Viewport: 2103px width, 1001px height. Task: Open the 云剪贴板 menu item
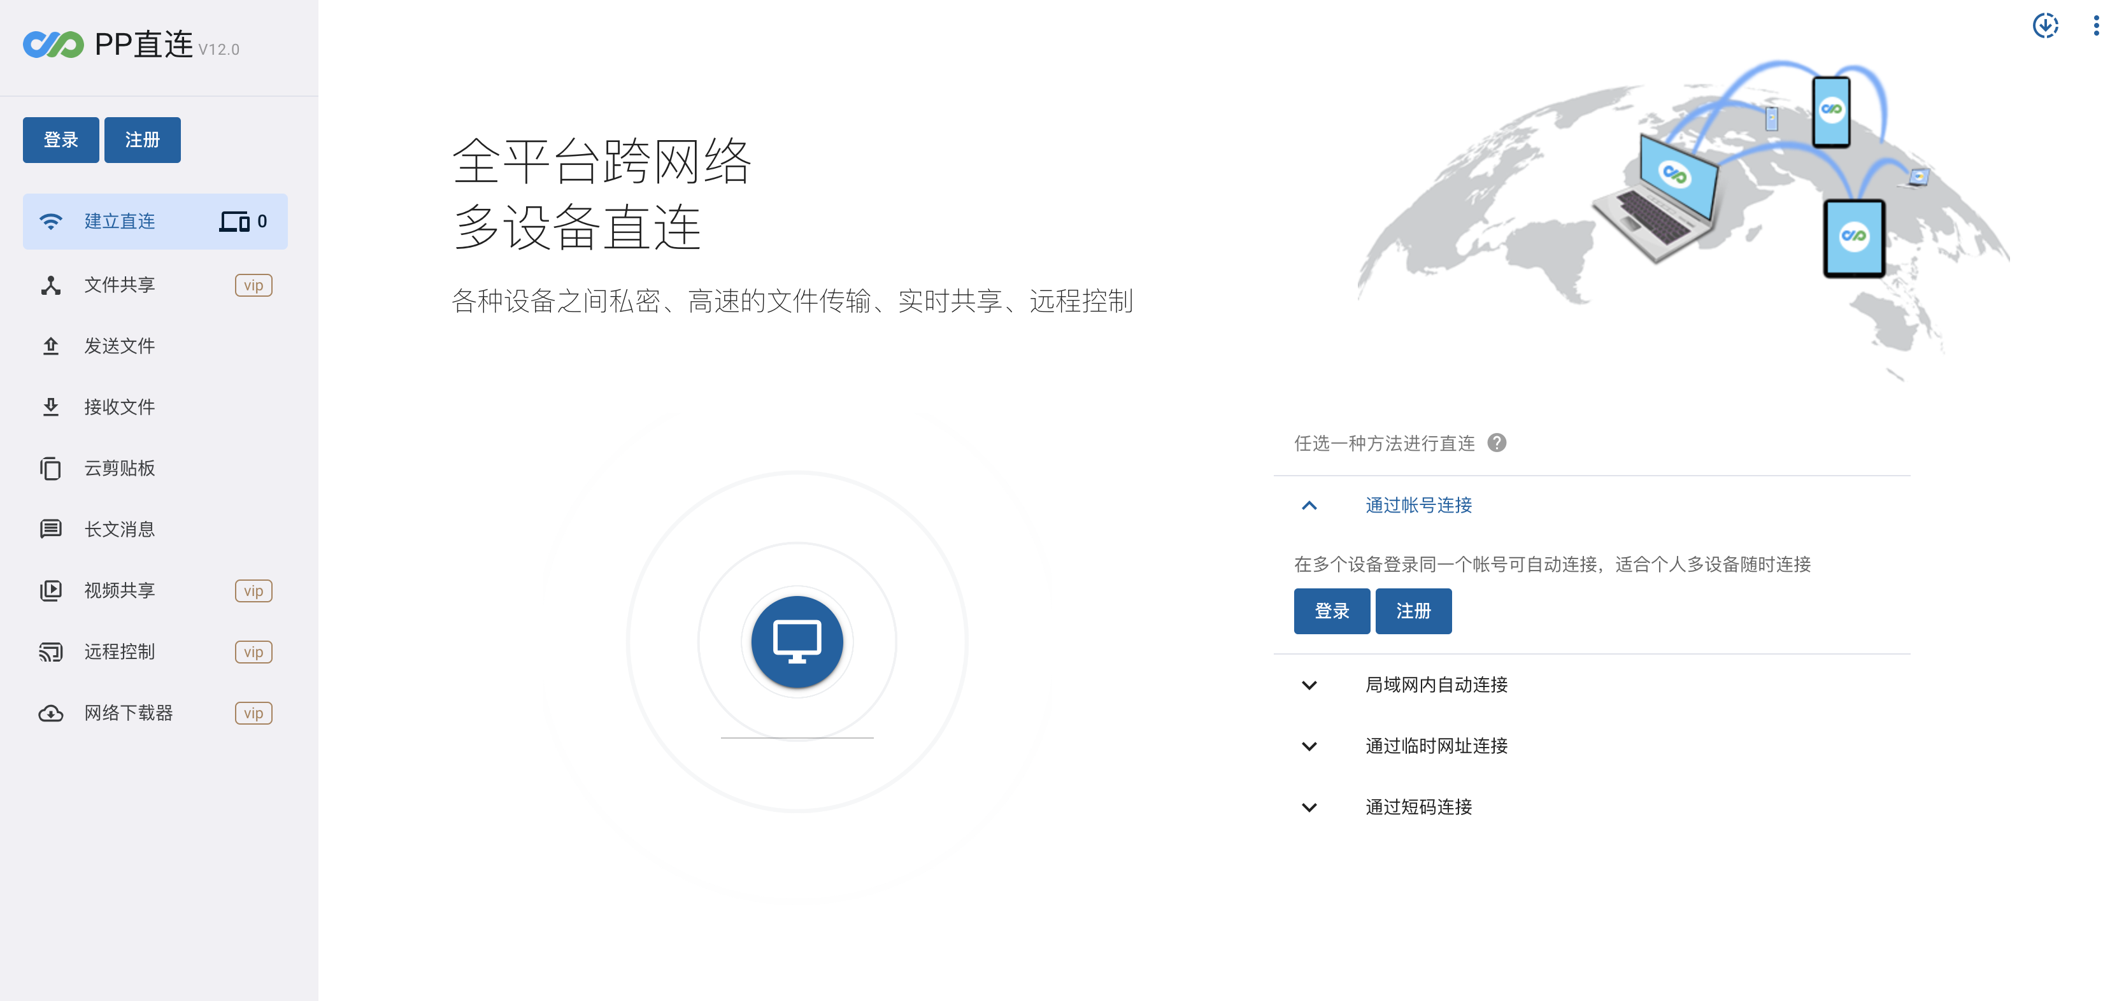click(x=155, y=469)
